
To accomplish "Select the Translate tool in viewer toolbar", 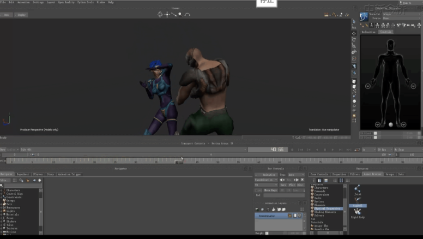I will click(354, 33).
